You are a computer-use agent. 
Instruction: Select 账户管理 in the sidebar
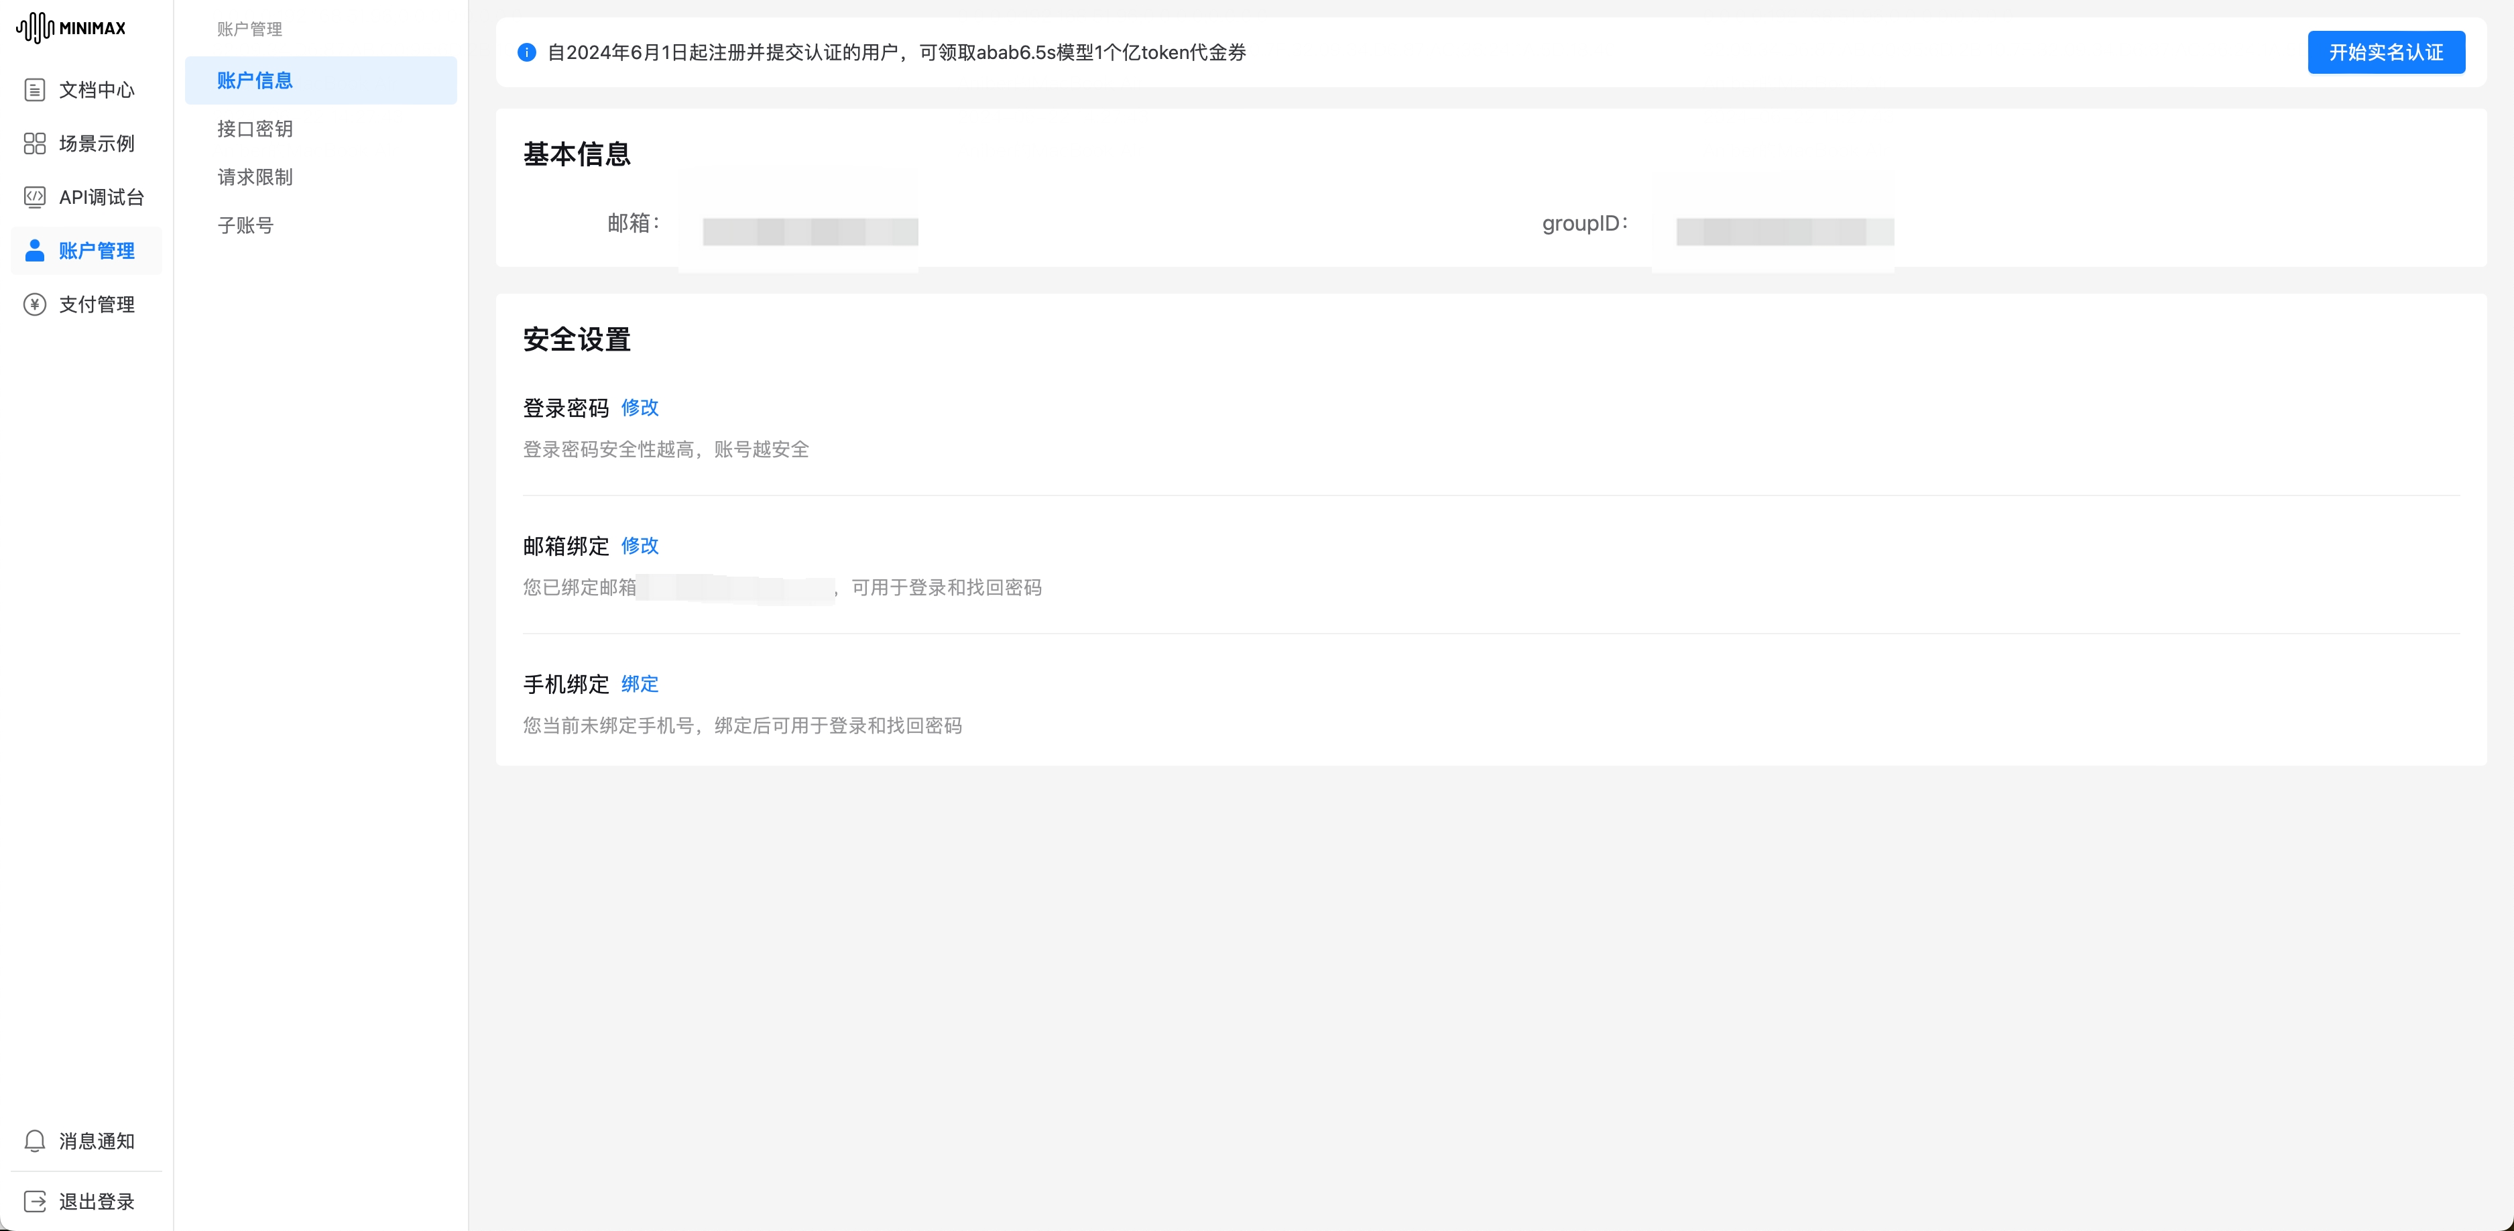pyautogui.click(x=97, y=251)
